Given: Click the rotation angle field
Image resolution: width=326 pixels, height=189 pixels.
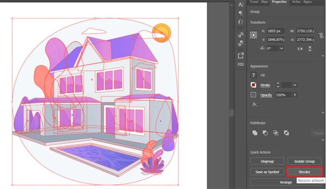Looking at the screenshot, I should pos(273,49).
